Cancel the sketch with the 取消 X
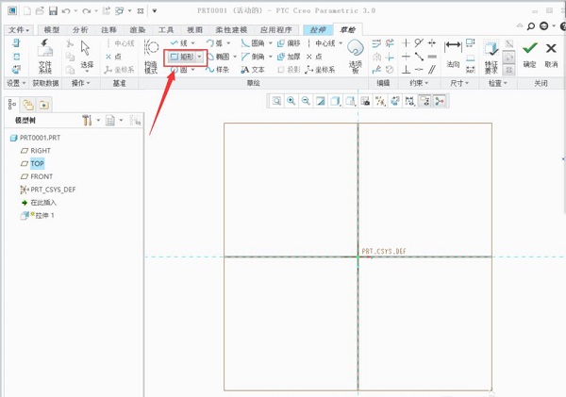This screenshot has width=566, height=397. [x=552, y=51]
